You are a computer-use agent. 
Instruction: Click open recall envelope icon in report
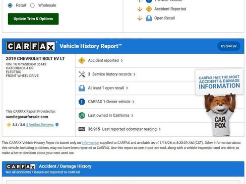(x=82, y=88)
